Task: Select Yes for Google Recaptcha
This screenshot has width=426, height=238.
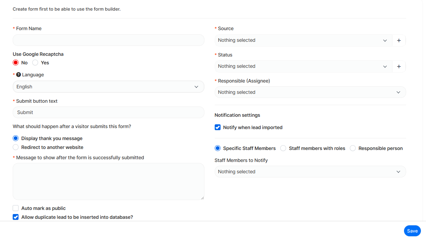Action: point(35,63)
